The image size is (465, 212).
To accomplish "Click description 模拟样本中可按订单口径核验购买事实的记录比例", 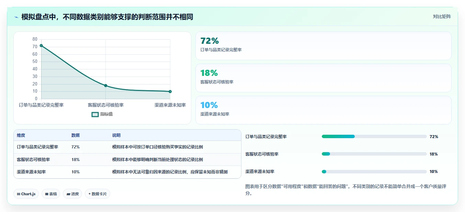I will pos(158,147).
